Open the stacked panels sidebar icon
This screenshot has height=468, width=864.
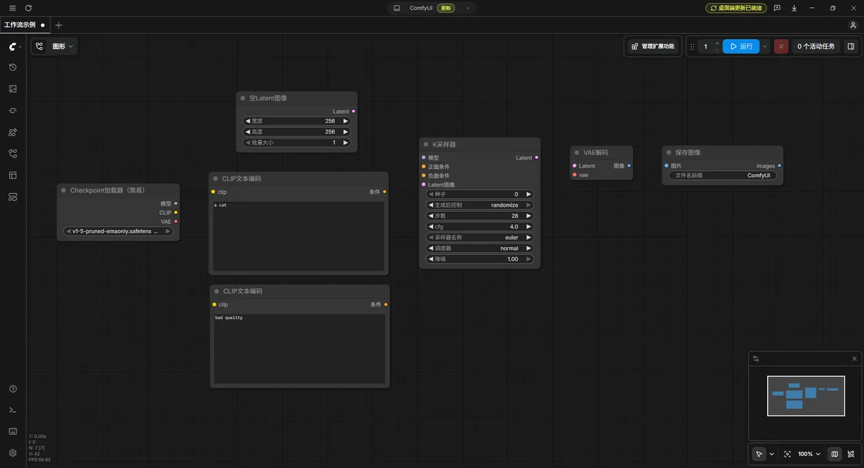tap(13, 197)
